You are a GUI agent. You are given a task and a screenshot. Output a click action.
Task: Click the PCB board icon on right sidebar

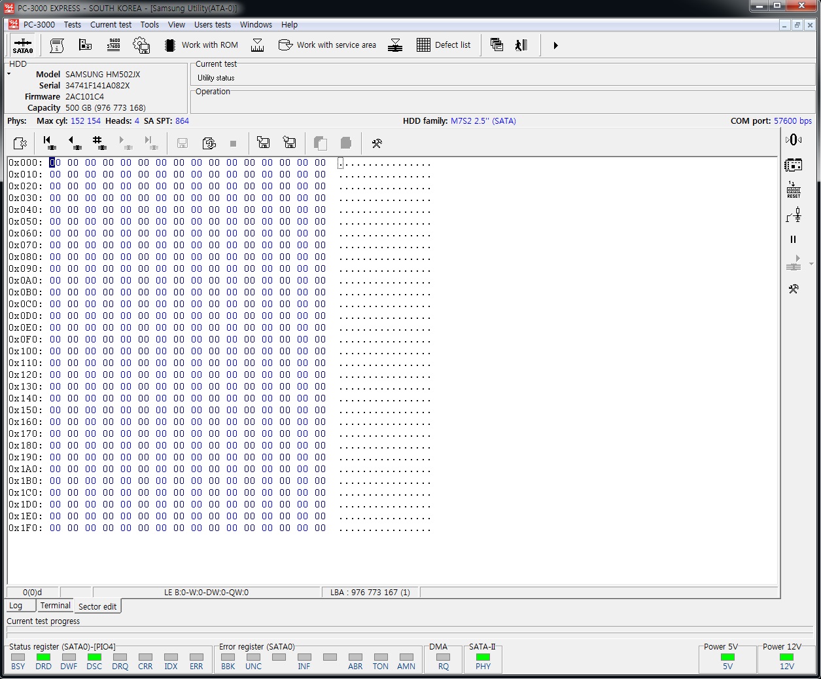coord(793,165)
